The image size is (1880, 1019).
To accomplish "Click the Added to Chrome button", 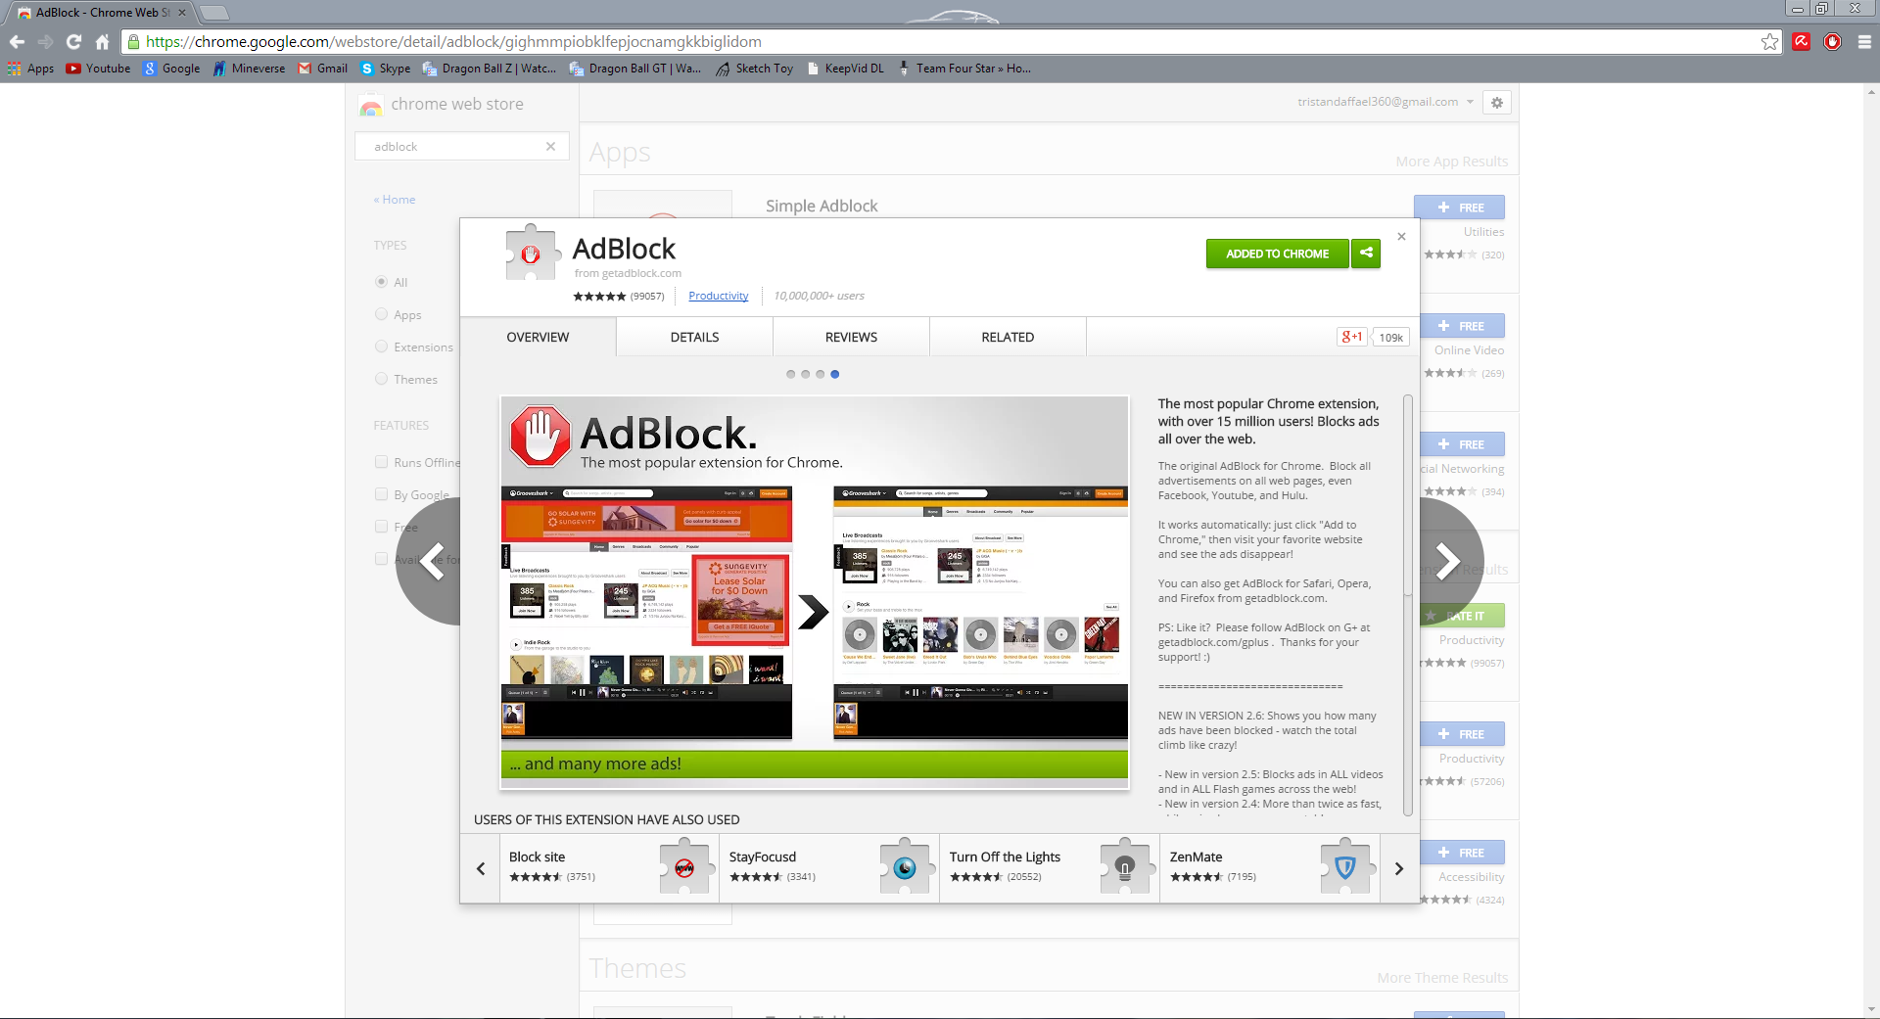I will (1277, 254).
